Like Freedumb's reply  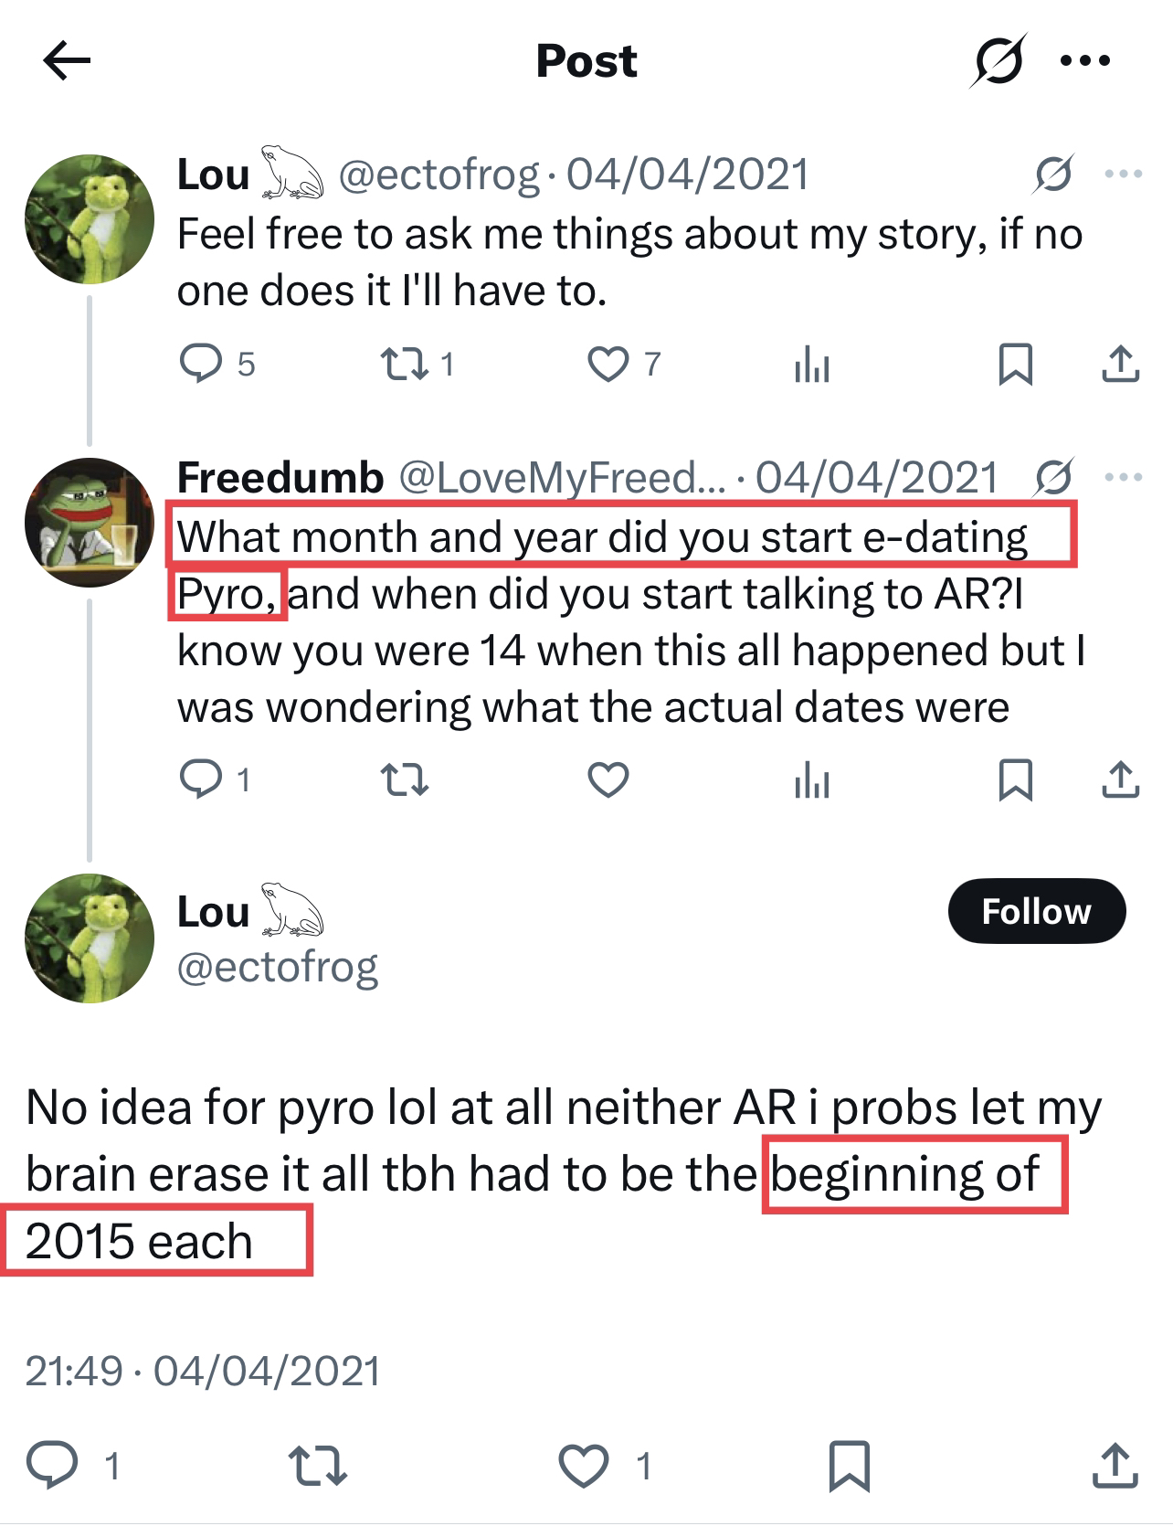[x=608, y=779]
